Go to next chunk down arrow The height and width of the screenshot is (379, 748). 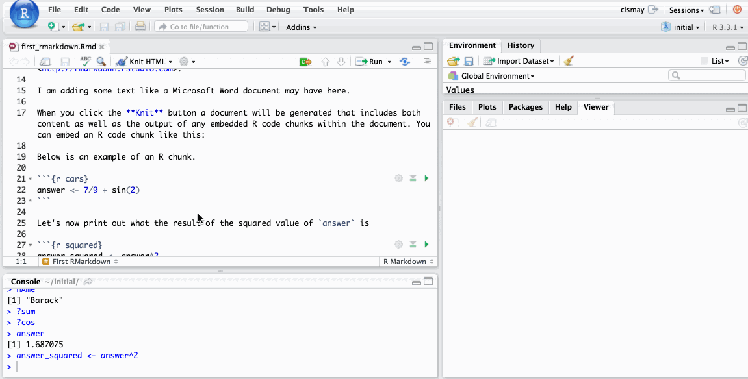(341, 62)
